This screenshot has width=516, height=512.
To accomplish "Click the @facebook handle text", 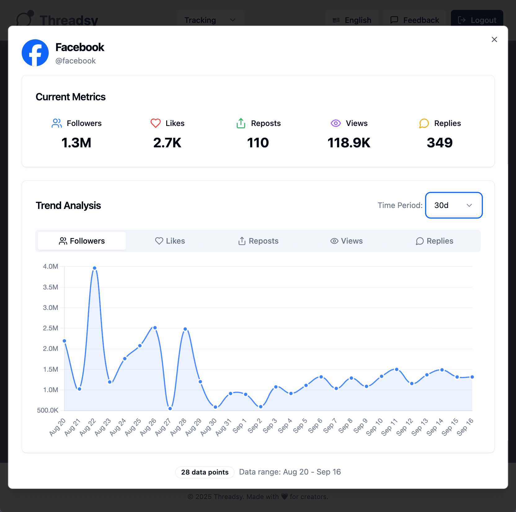I will tap(76, 61).
